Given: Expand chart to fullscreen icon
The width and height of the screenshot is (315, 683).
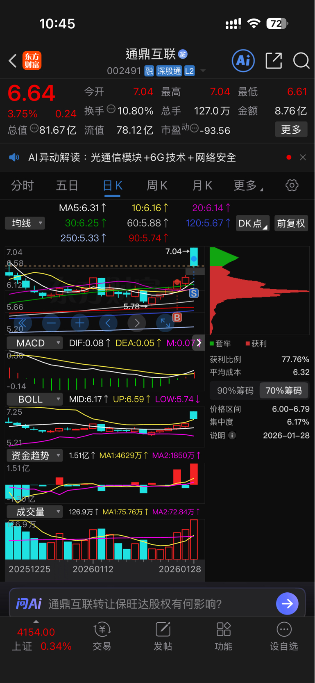Looking at the screenshot, I should pyautogui.click(x=165, y=323).
